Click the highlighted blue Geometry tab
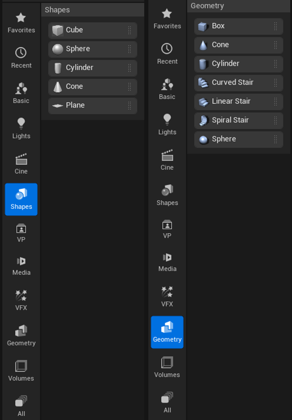The width and height of the screenshot is (292, 420). 167,332
